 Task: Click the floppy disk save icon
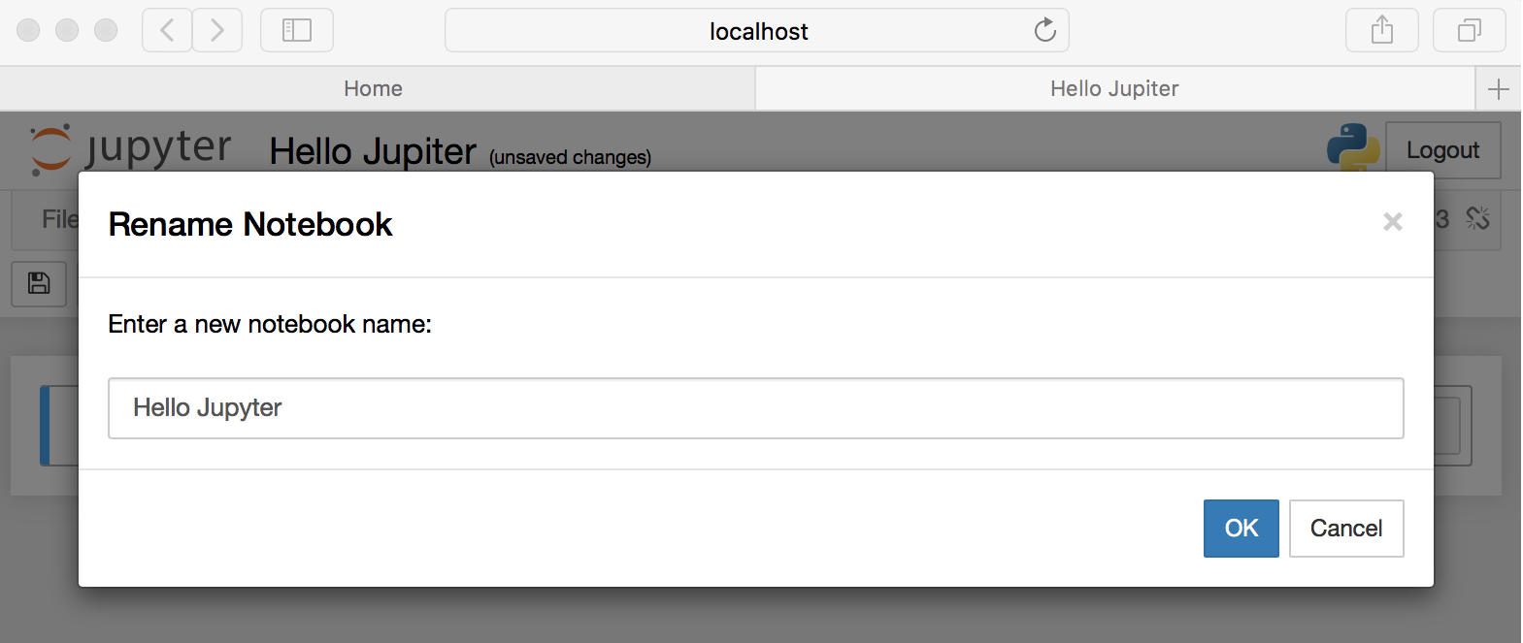point(39,283)
